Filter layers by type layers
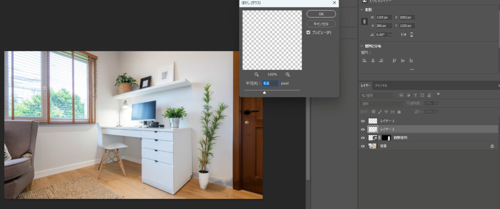Viewport: 500px width, 209px height. click(x=415, y=95)
